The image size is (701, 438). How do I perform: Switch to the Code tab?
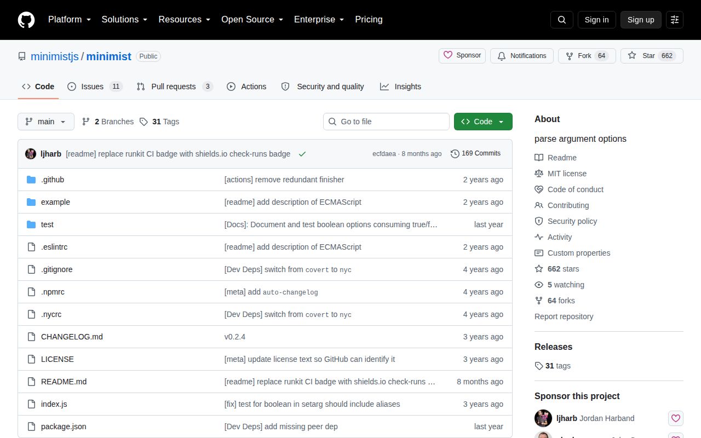pos(38,87)
